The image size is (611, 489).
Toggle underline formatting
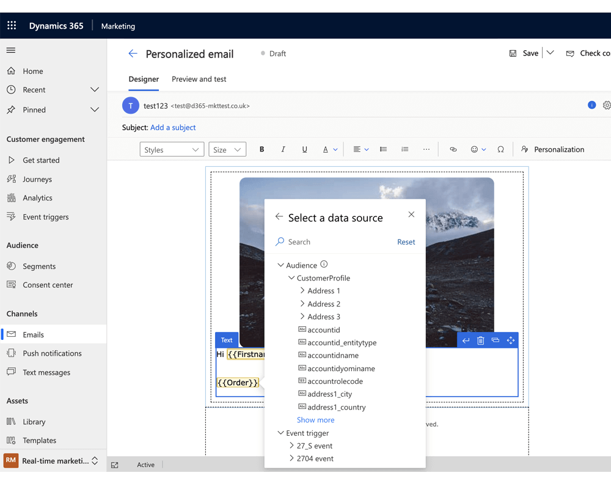pos(305,149)
